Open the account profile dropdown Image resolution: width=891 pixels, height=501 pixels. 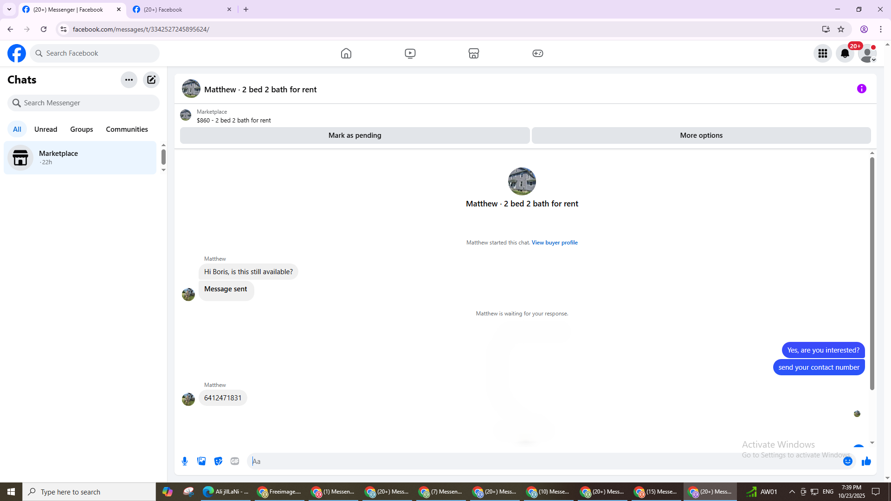[x=867, y=53]
